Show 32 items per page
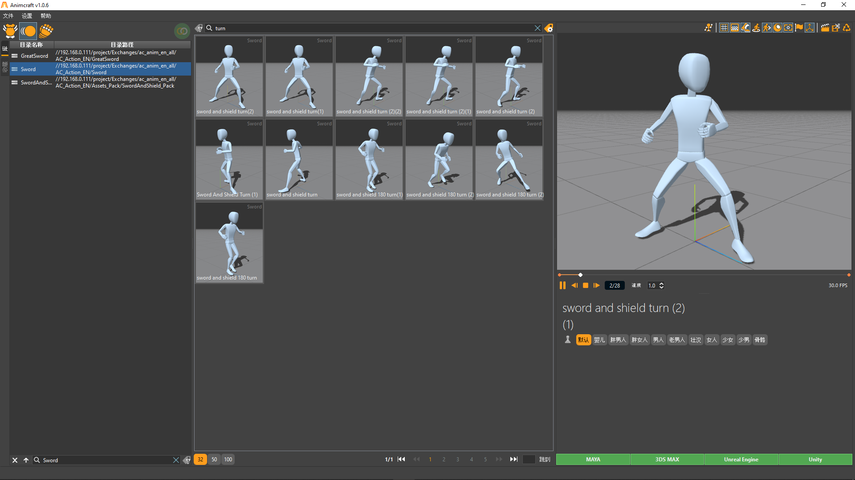The width and height of the screenshot is (855, 480). [200, 460]
